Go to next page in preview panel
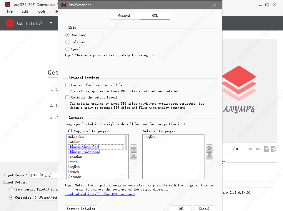 click(250, 149)
